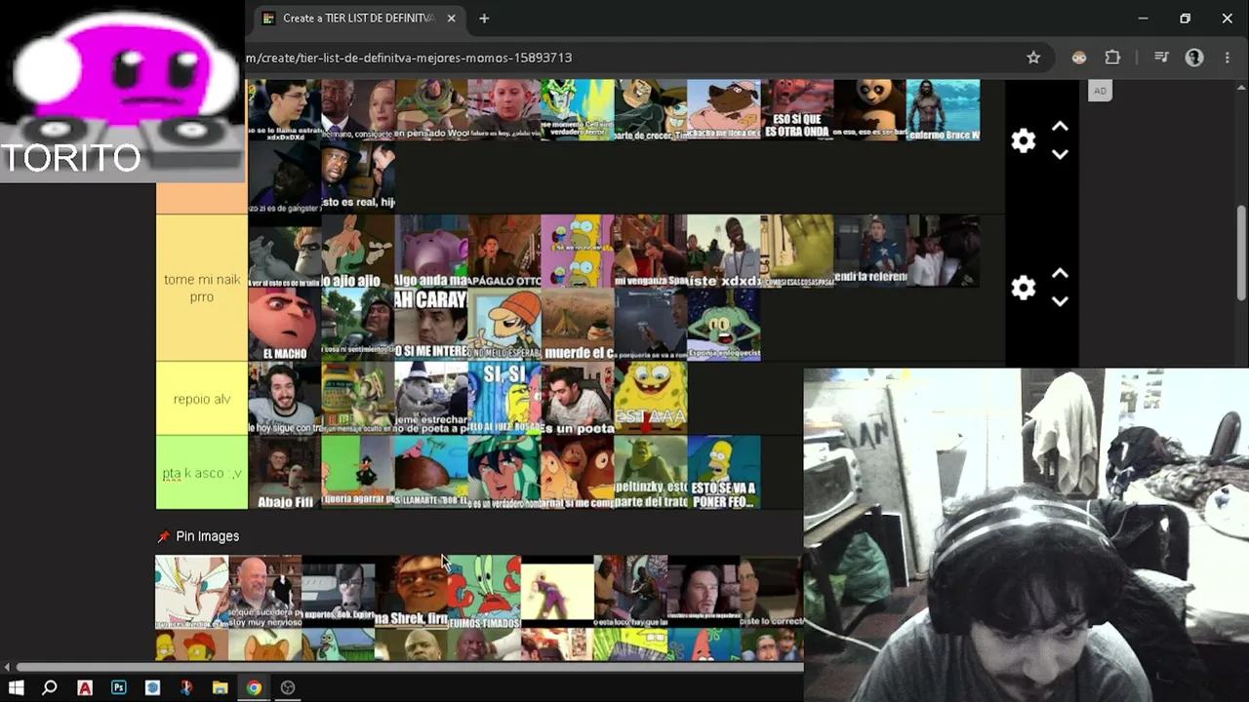Click the 'repoio alv' tier label
The image size is (1249, 702).
click(x=202, y=399)
